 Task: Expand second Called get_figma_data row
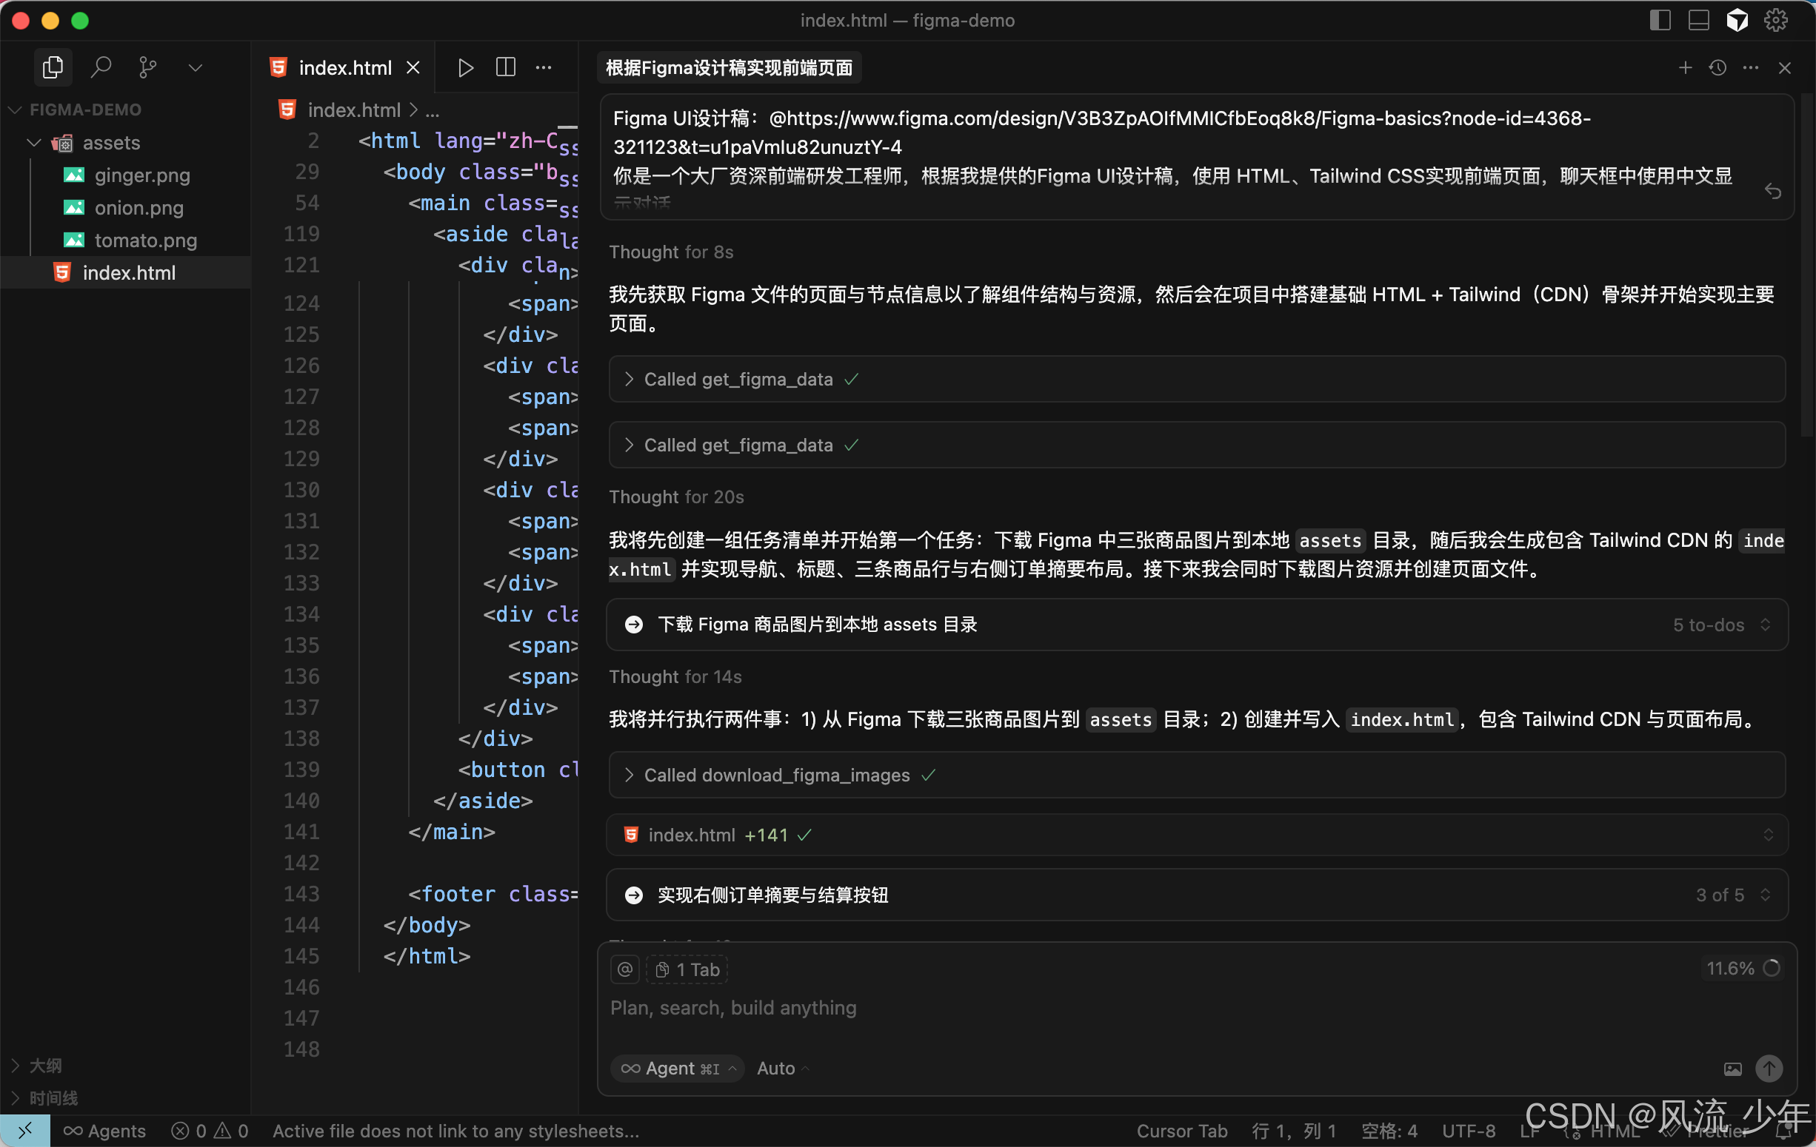tap(1197, 445)
